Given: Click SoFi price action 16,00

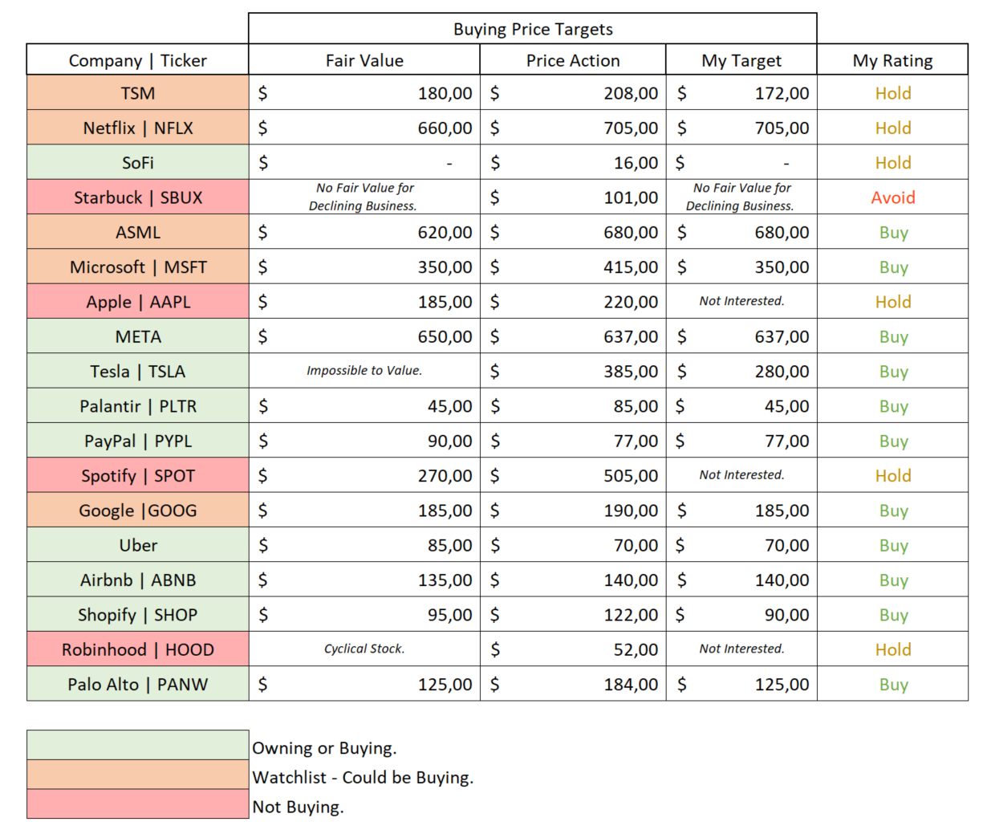Looking at the screenshot, I should [573, 162].
